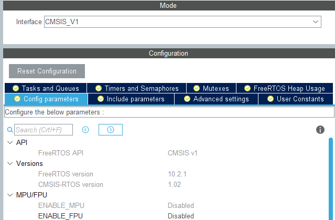
Task: Select the Config parameters tab
Action: pos(46,99)
